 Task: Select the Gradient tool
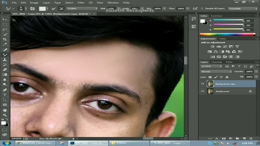click(4, 75)
